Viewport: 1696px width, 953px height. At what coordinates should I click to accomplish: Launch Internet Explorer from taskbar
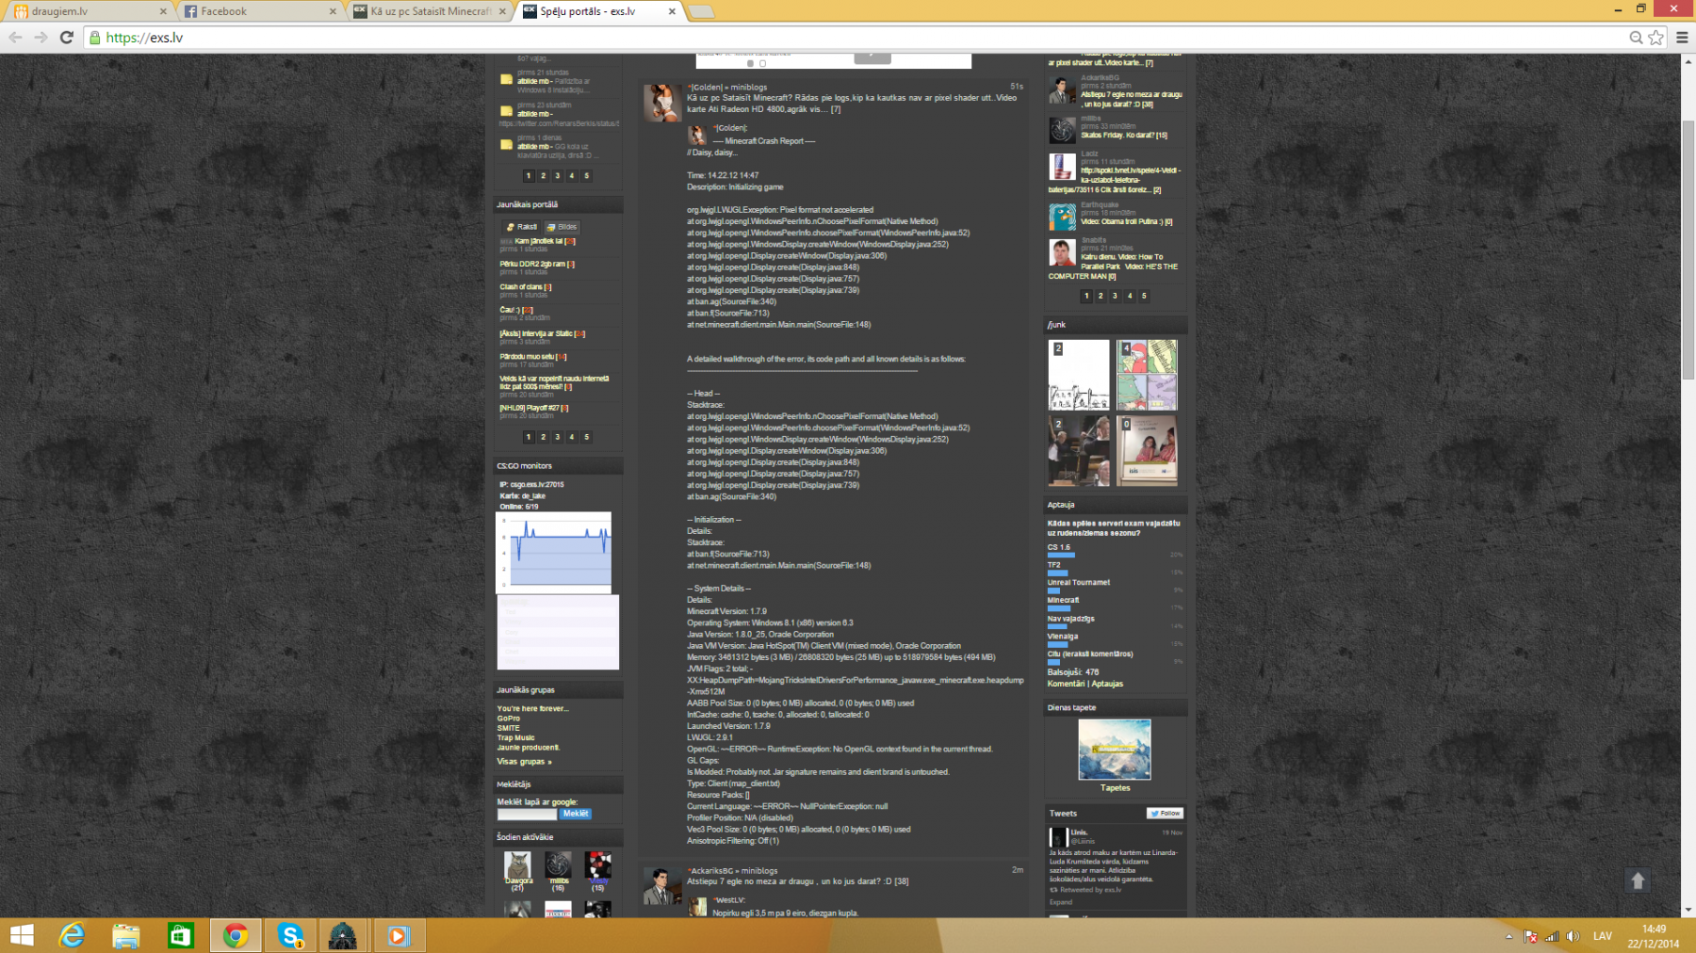(x=72, y=935)
